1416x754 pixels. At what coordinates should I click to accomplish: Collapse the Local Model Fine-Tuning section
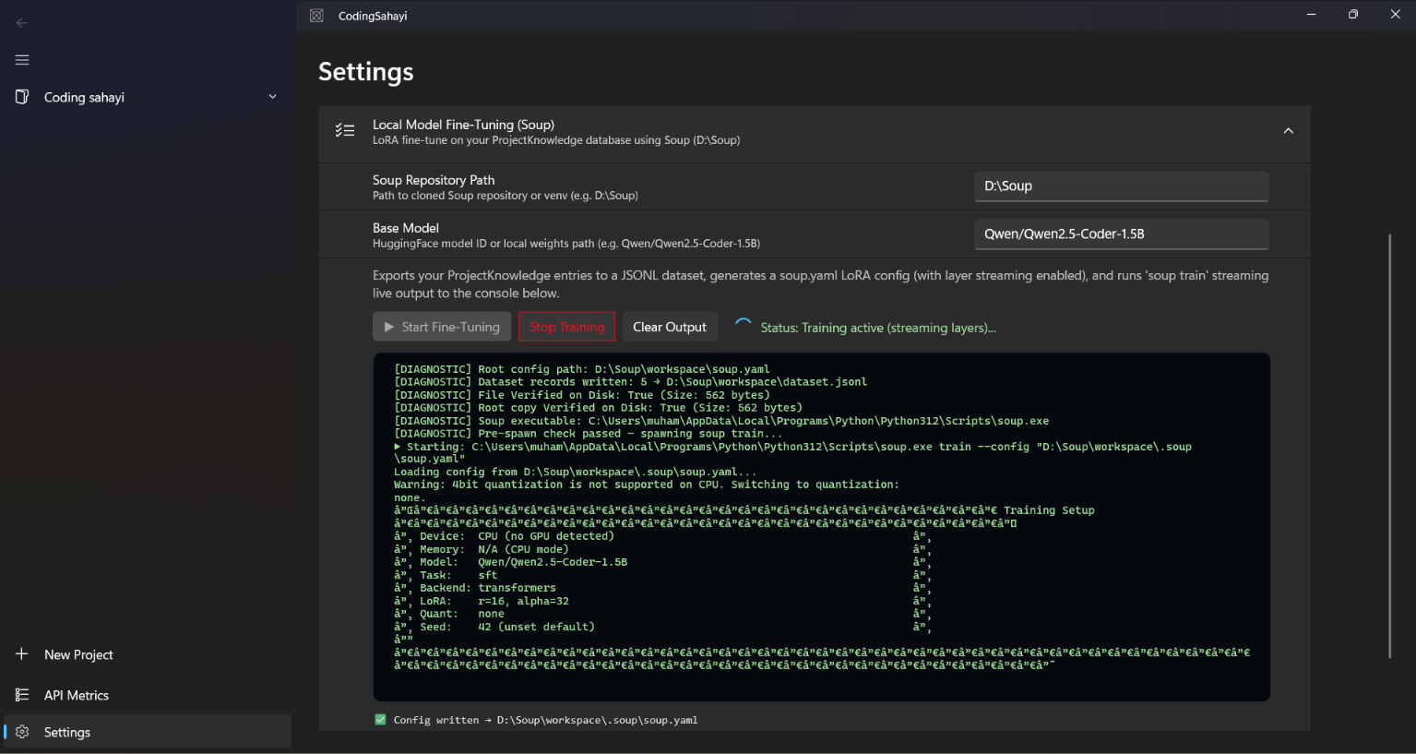(1288, 131)
